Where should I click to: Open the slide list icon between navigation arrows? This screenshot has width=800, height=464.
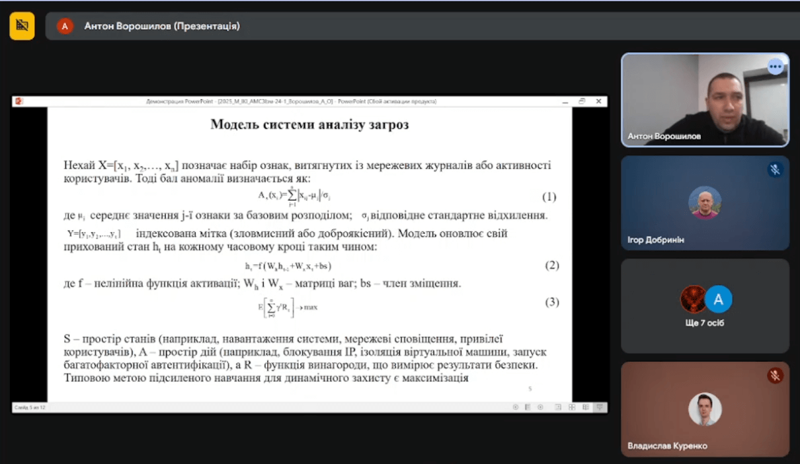click(x=528, y=407)
